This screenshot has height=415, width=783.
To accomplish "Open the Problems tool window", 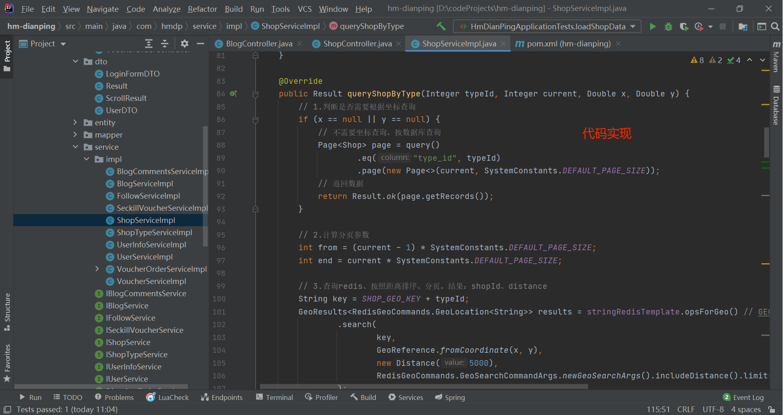I will click(x=114, y=398).
